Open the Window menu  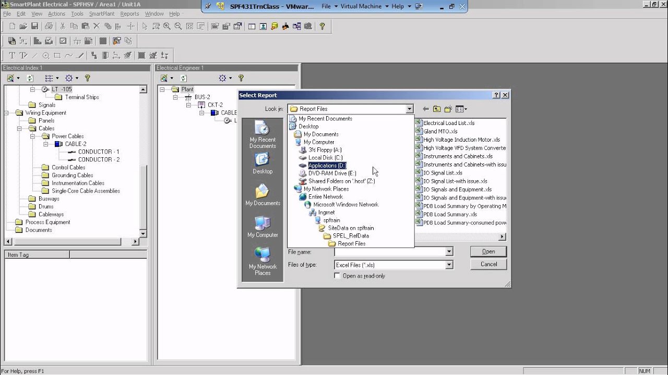154,14
